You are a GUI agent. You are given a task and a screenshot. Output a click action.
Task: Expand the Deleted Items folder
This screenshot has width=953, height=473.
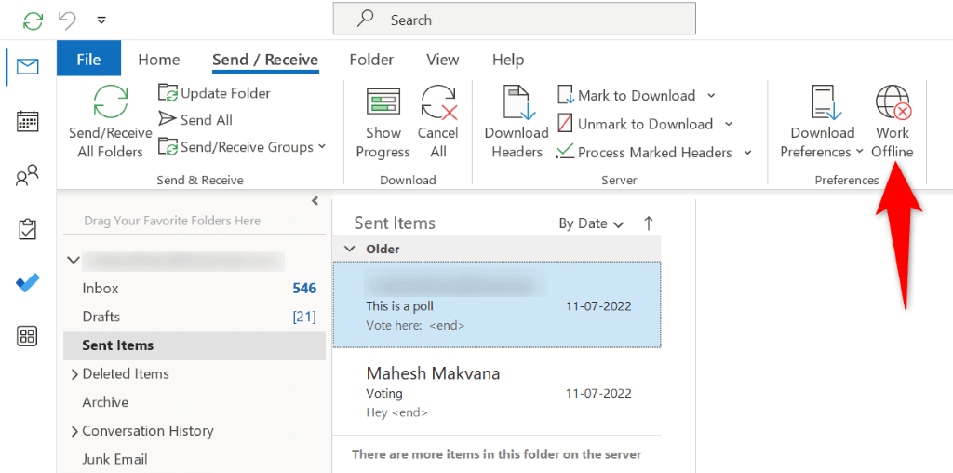pyautogui.click(x=74, y=373)
